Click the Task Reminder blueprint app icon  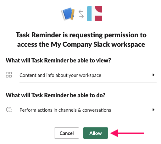pyautogui.click(x=68, y=14)
